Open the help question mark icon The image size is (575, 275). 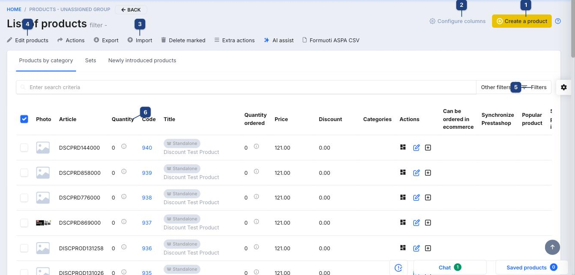tap(558, 21)
